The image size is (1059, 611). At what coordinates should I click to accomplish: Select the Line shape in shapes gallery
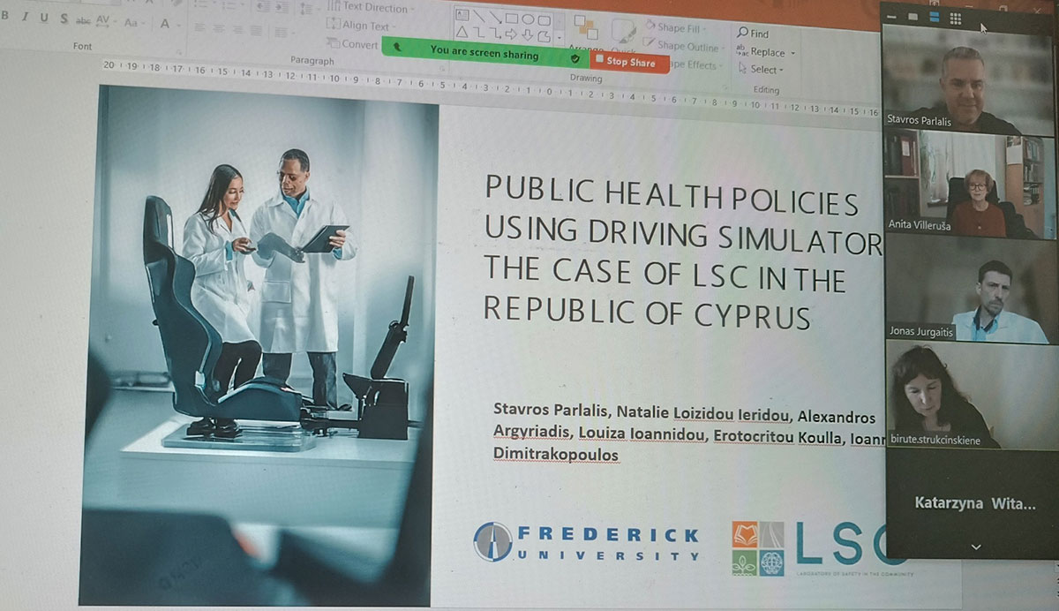(478, 17)
